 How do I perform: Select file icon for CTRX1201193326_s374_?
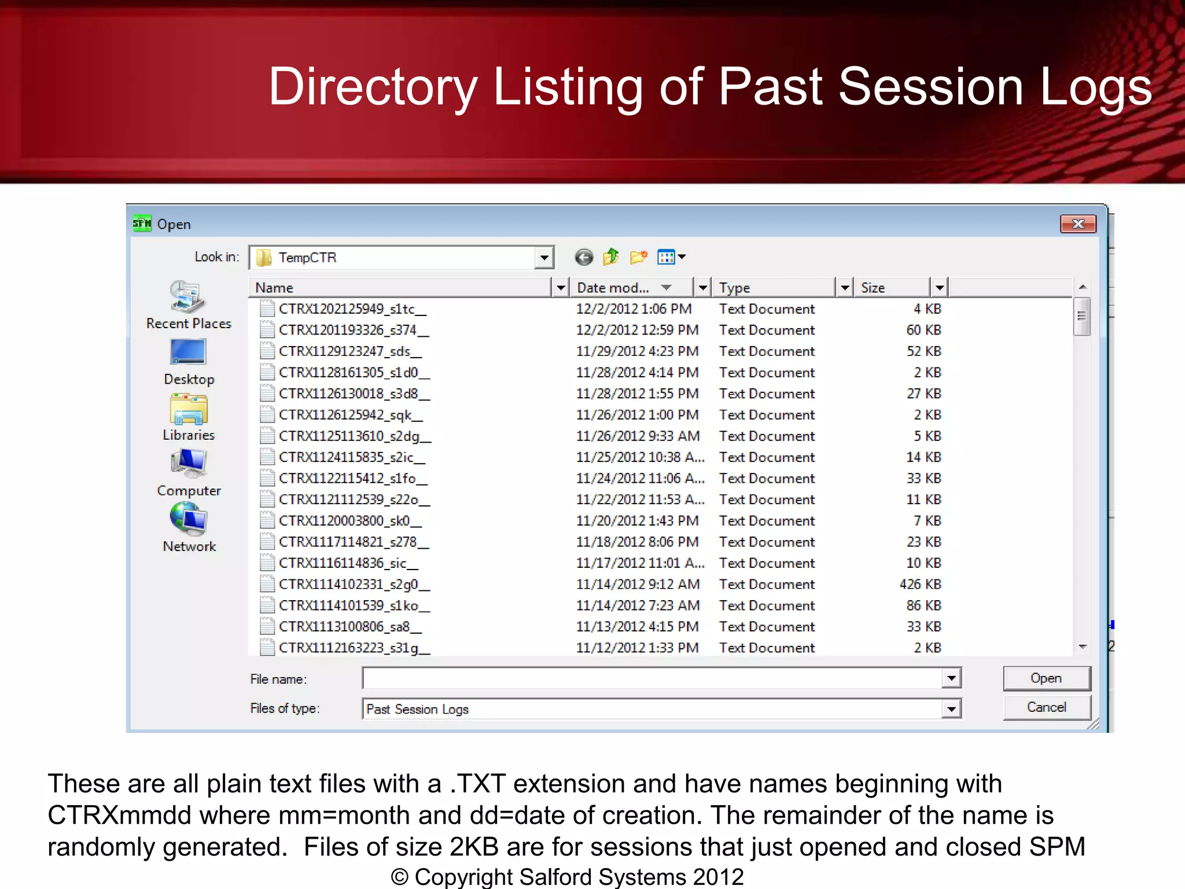point(267,330)
